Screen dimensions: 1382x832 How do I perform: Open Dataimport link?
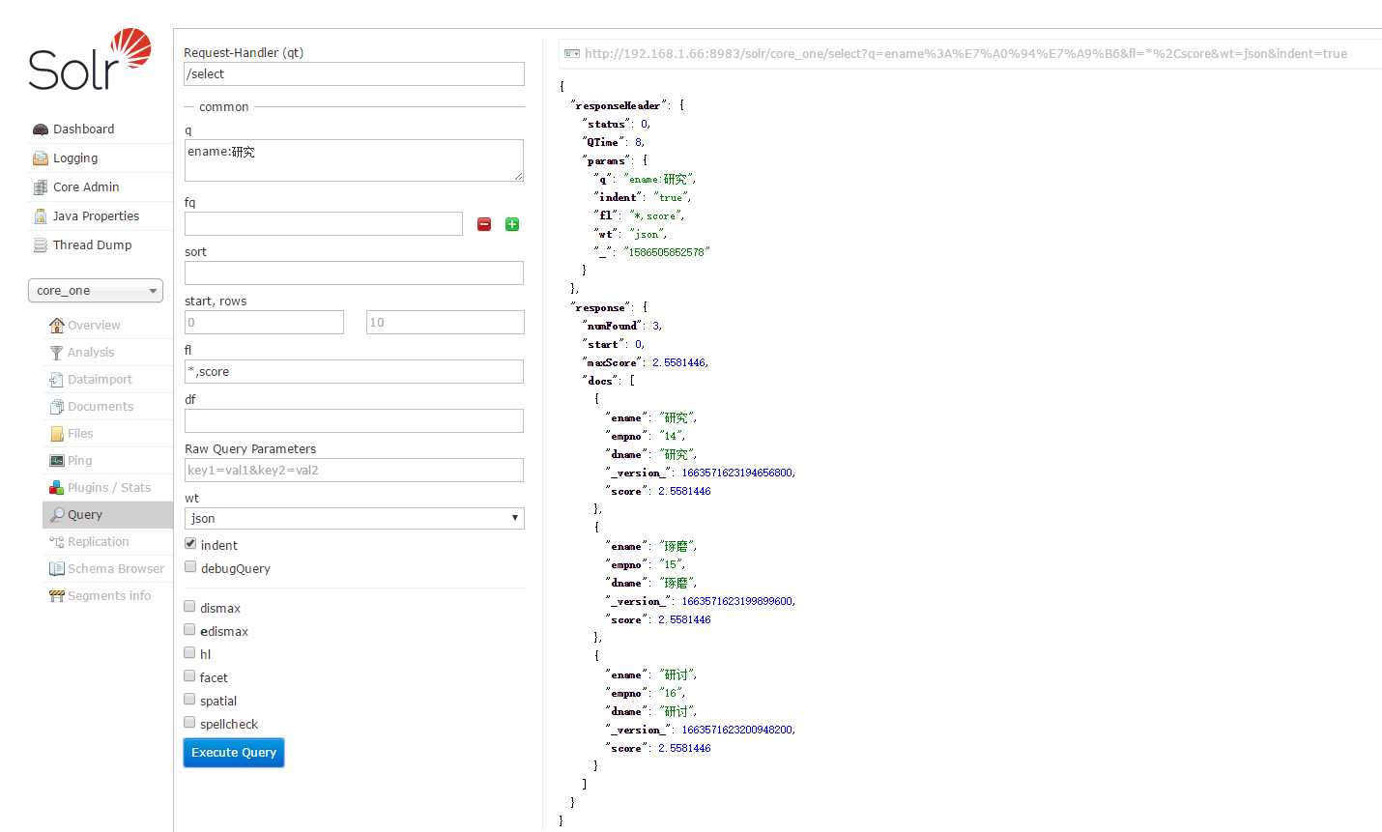click(100, 380)
